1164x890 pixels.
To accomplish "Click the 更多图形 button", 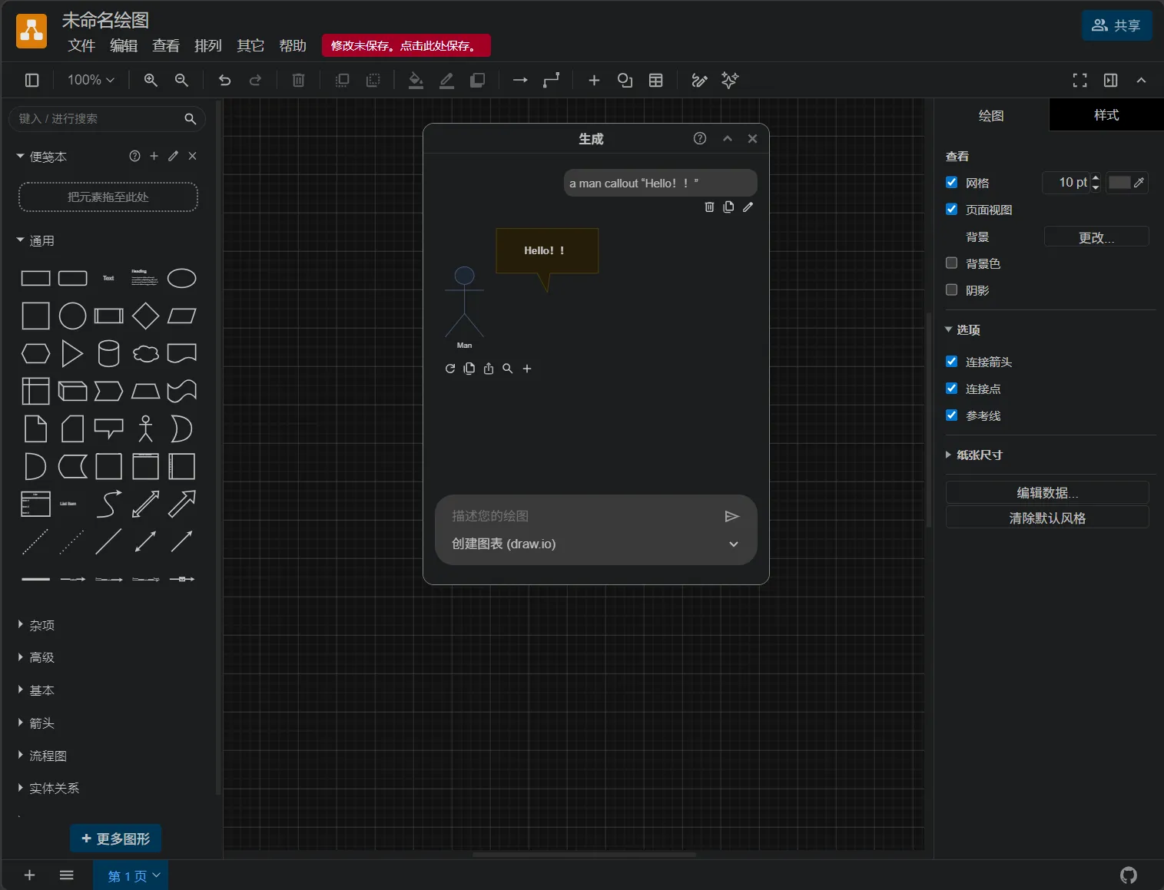I will pyautogui.click(x=116, y=839).
